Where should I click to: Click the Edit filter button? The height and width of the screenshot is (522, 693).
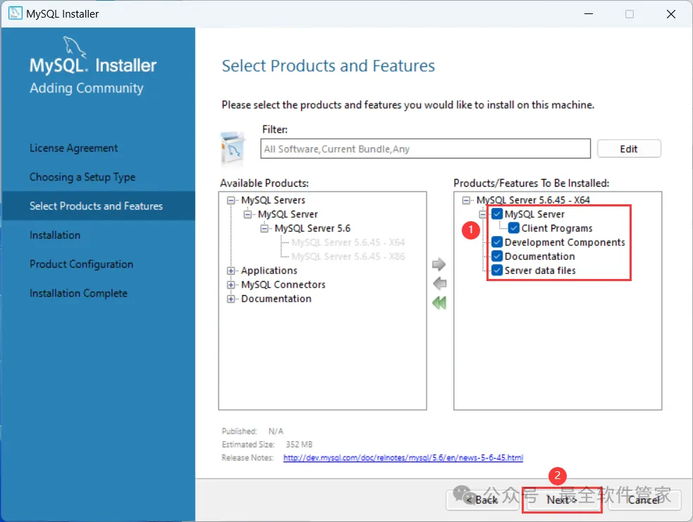pyautogui.click(x=629, y=149)
